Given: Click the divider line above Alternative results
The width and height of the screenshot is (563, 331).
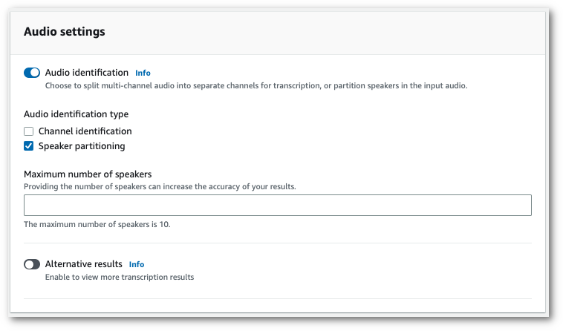Looking at the screenshot, I should (277, 243).
